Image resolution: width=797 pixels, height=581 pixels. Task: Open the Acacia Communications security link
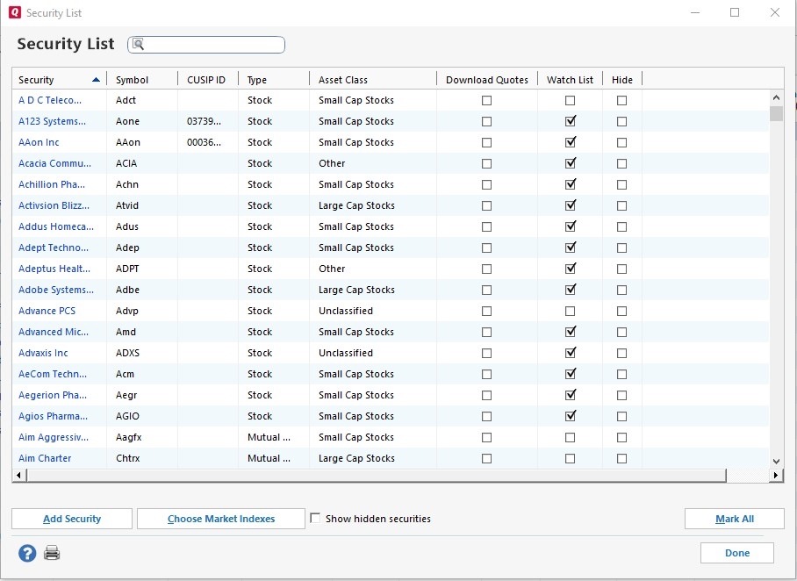pos(54,163)
